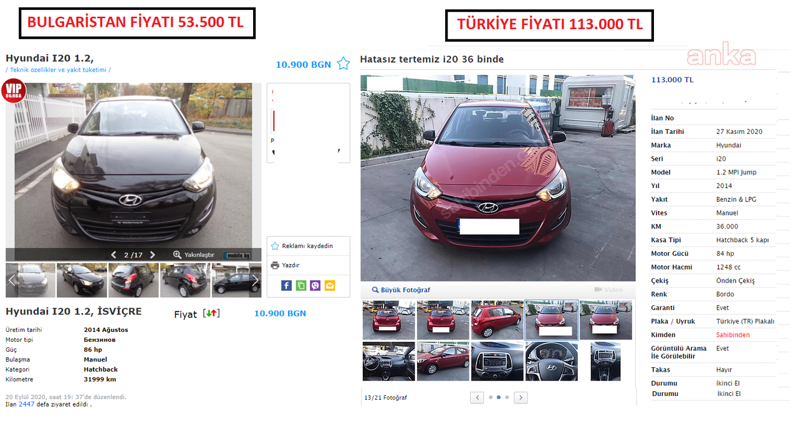The width and height of the screenshot is (798, 434).
Task: Open Büyük Fotoğraf large photo view
Action: (401, 290)
